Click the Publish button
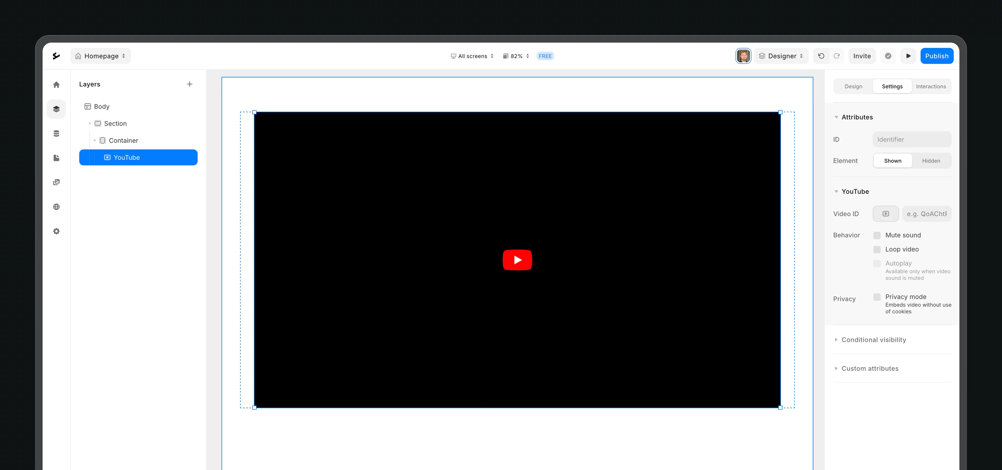 [x=937, y=56]
